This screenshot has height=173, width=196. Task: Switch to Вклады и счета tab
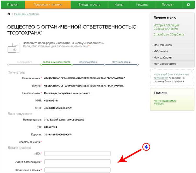coord(89,5)
